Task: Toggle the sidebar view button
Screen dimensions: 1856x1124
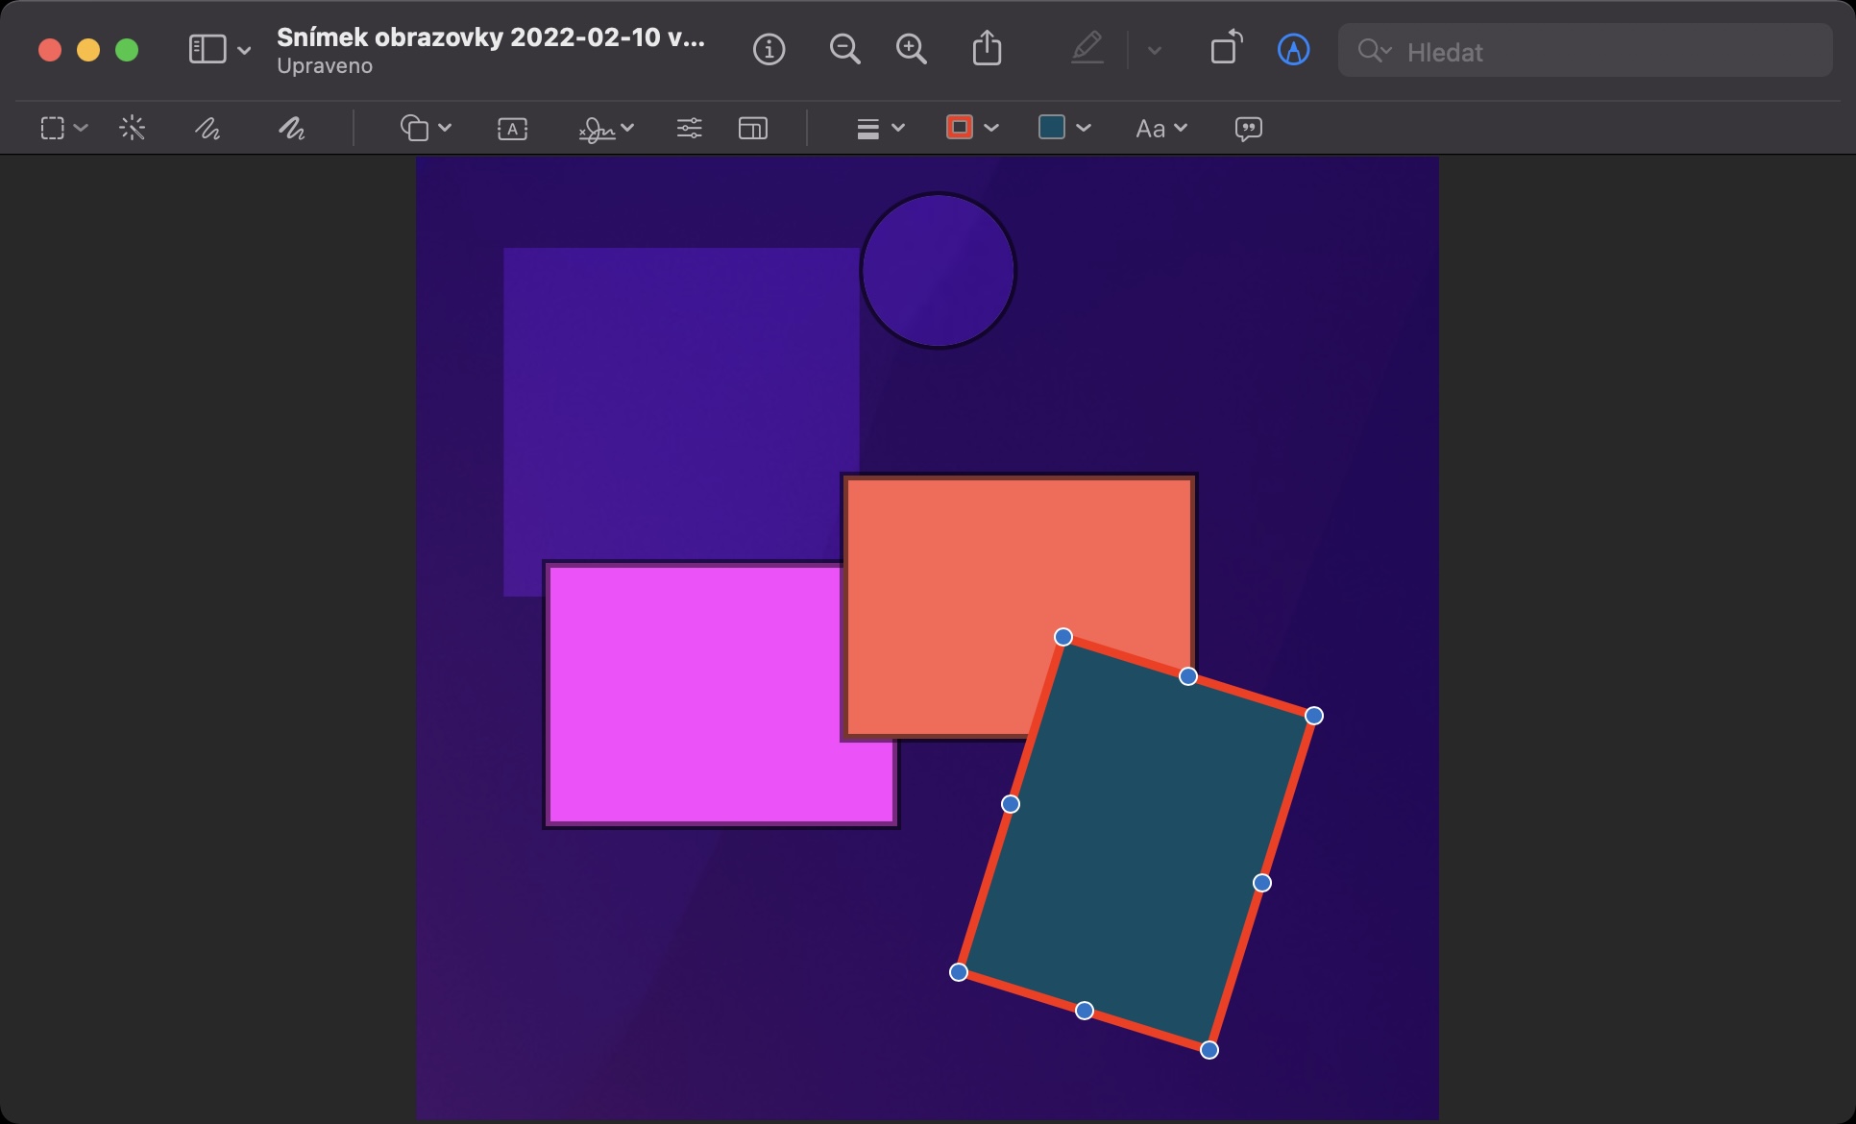Action: (x=208, y=49)
